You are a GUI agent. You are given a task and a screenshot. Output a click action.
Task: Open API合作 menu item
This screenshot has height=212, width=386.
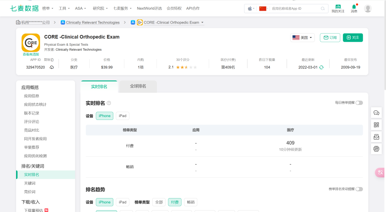(x=193, y=8)
